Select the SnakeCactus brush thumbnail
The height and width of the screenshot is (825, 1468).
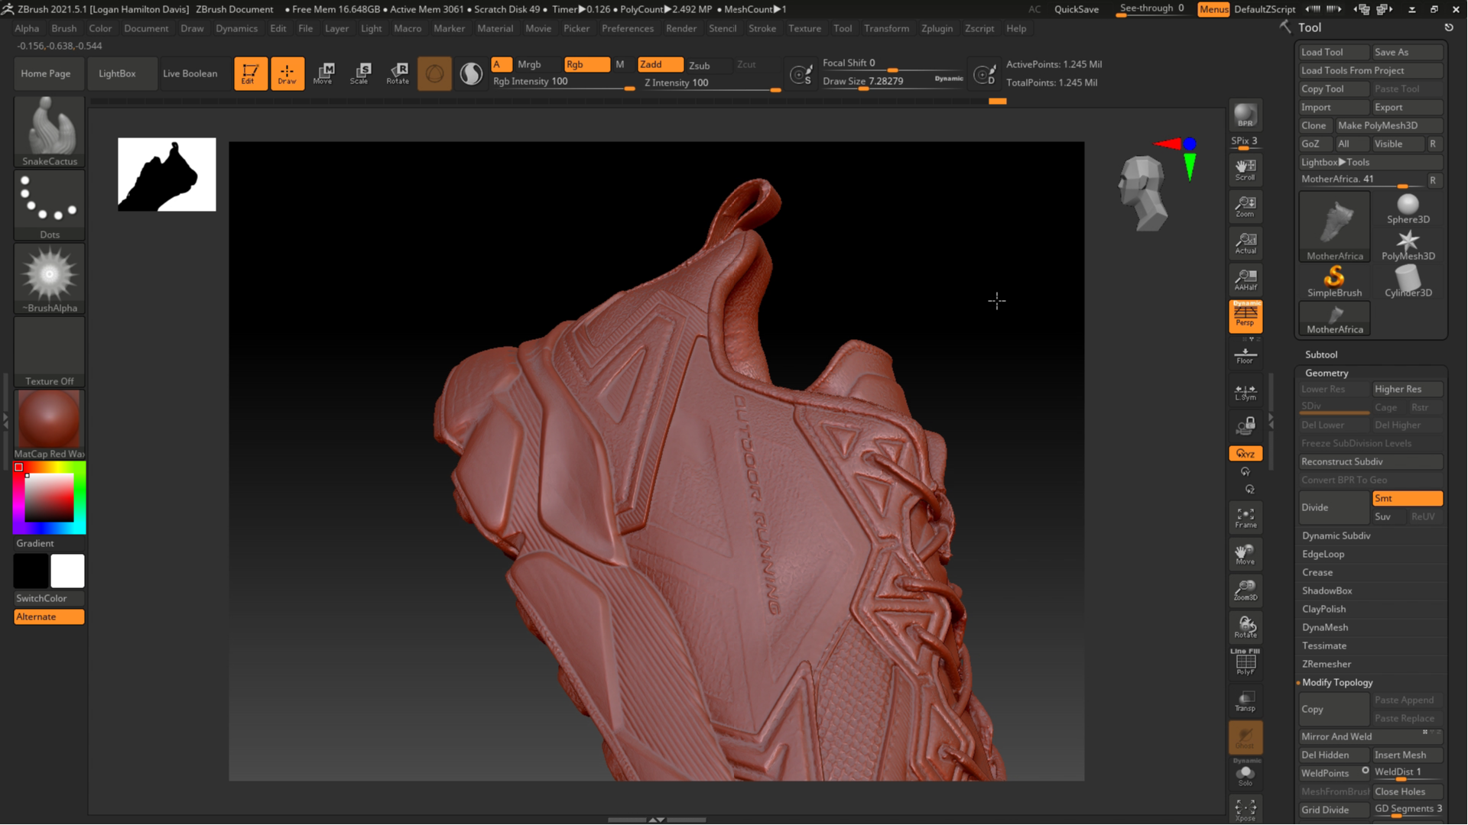tap(50, 131)
